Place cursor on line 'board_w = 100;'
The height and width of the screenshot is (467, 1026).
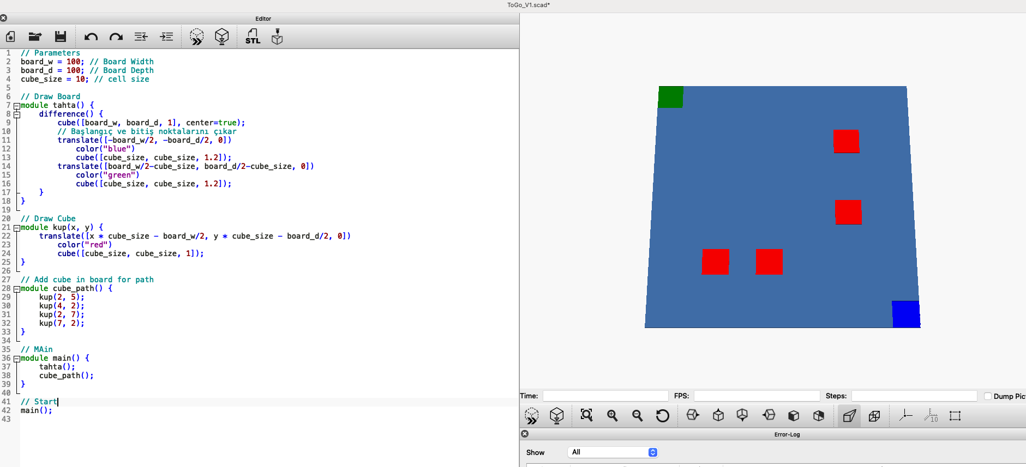[52, 62]
